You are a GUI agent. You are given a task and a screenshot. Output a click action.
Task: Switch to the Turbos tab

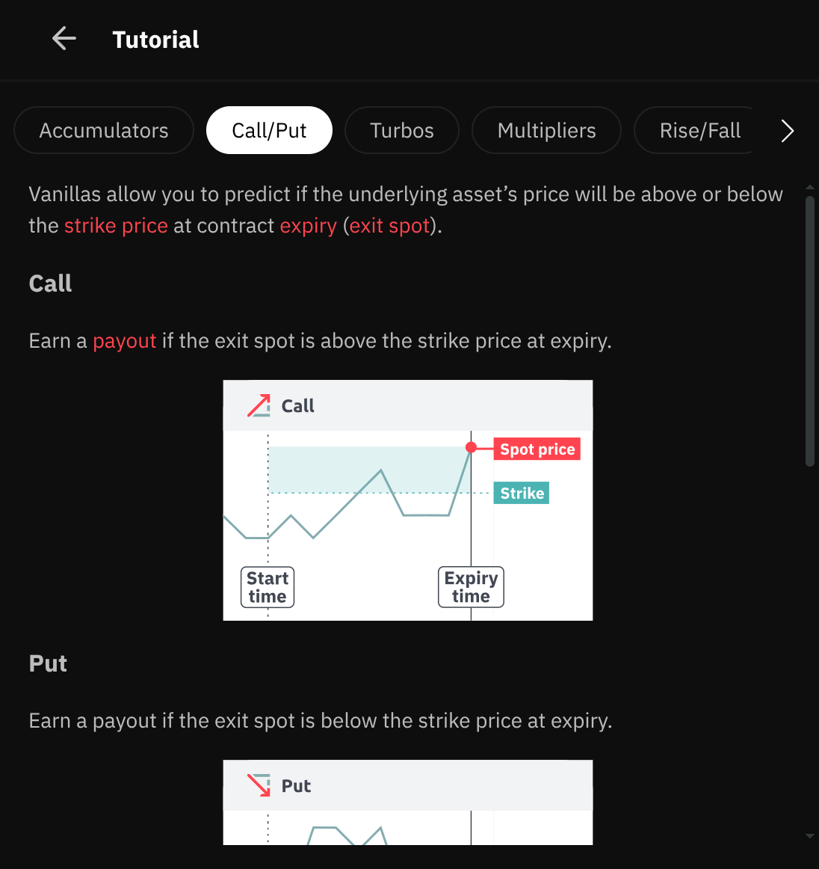402,131
